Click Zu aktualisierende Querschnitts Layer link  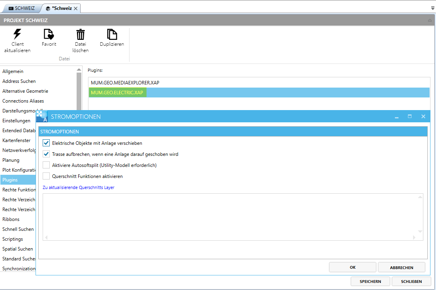click(79, 187)
